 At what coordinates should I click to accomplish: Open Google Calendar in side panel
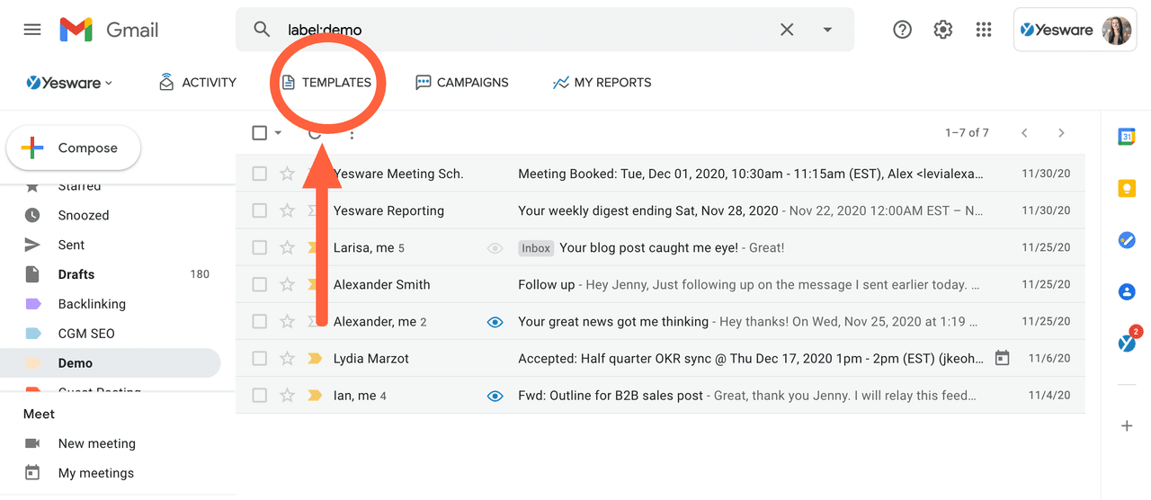pos(1127,137)
